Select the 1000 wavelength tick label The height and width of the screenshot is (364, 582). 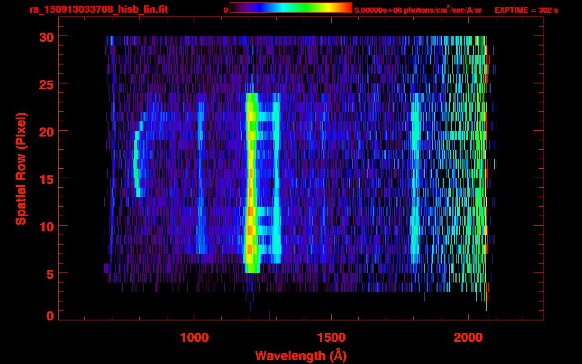tap(194, 337)
